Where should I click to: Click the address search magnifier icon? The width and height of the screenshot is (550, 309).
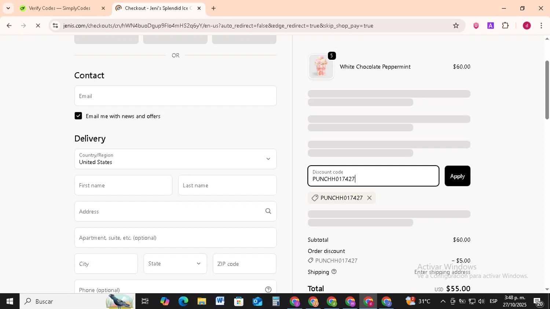pyautogui.click(x=268, y=211)
